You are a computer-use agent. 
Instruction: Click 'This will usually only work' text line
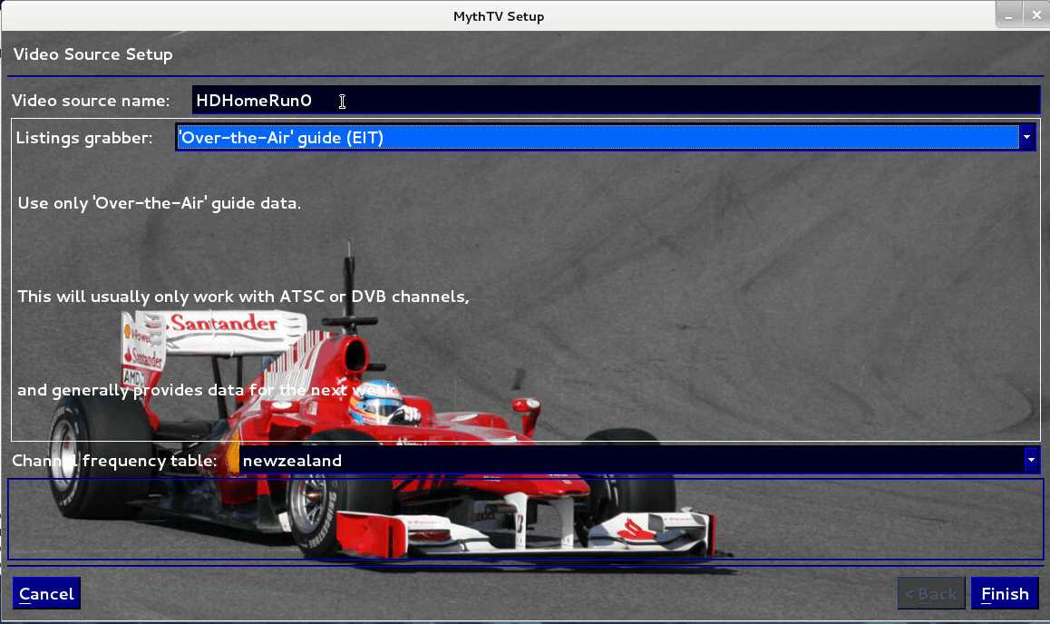[243, 296]
